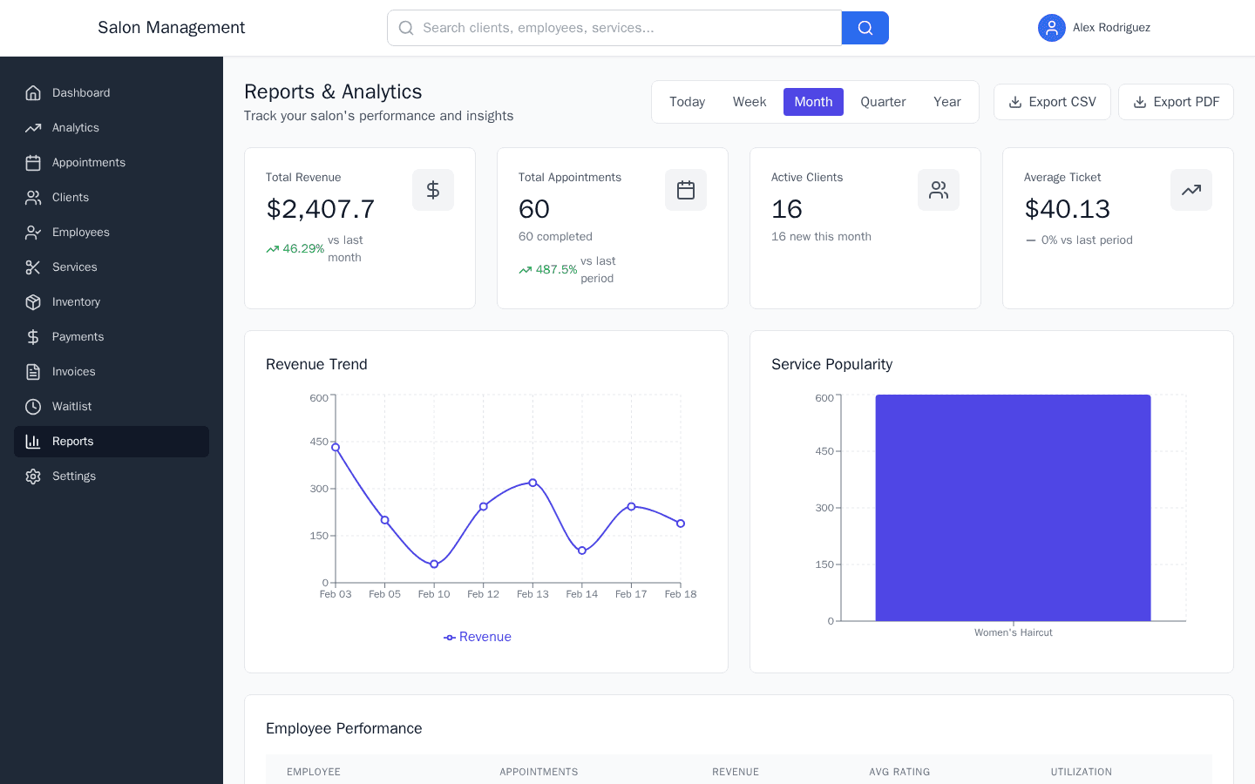Click inside the search input field
The image size is (1255, 784).
[x=610, y=28]
